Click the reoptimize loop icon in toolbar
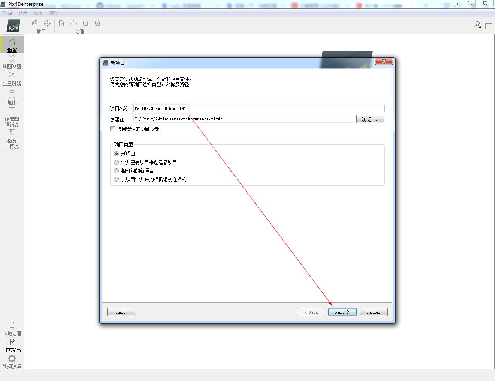The height and width of the screenshot is (381, 495). point(85,23)
